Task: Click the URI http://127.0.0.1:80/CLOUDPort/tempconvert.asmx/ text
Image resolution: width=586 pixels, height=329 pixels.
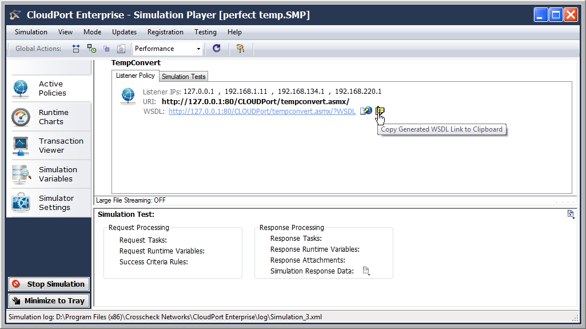Action: click(x=255, y=101)
